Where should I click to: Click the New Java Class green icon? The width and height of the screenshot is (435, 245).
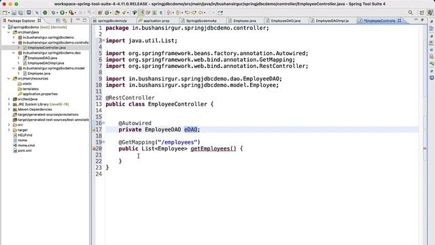pos(107,13)
